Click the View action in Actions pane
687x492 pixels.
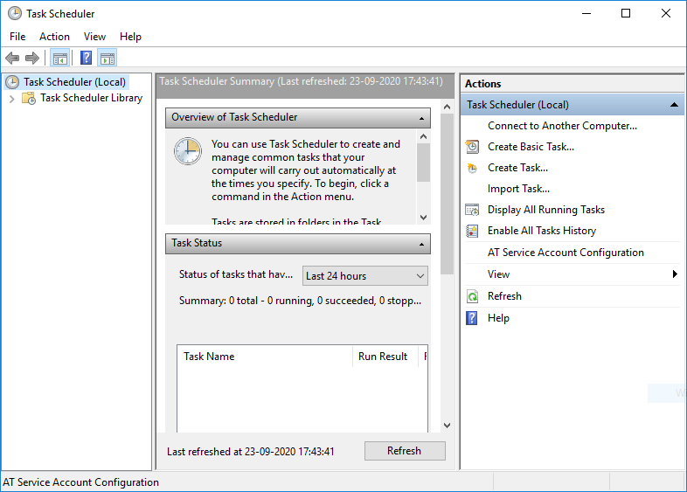(x=498, y=274)
